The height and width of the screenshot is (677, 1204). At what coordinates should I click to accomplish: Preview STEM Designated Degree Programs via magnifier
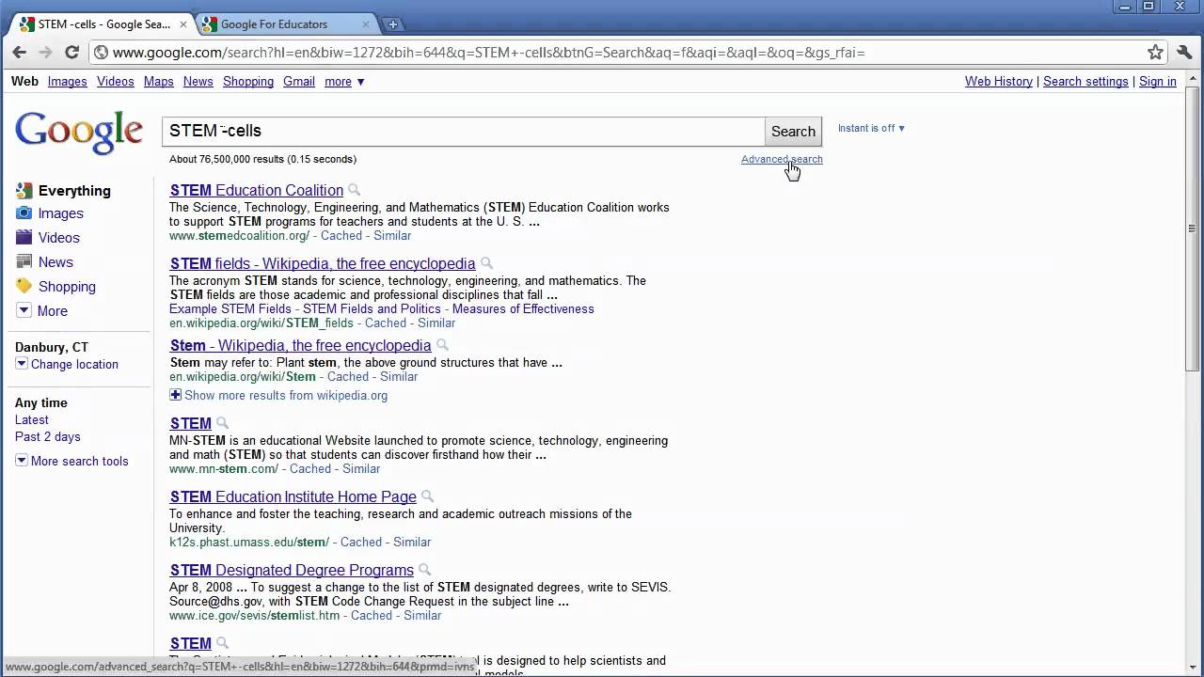pyautogui.click(x=424, y=570)
